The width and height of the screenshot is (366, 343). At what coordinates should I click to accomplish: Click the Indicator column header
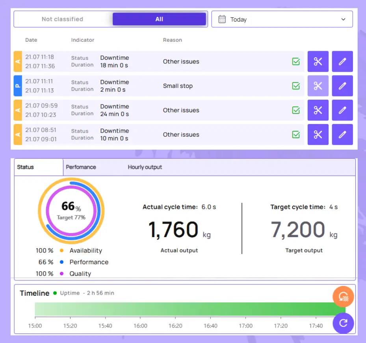(x=83, y=40)
